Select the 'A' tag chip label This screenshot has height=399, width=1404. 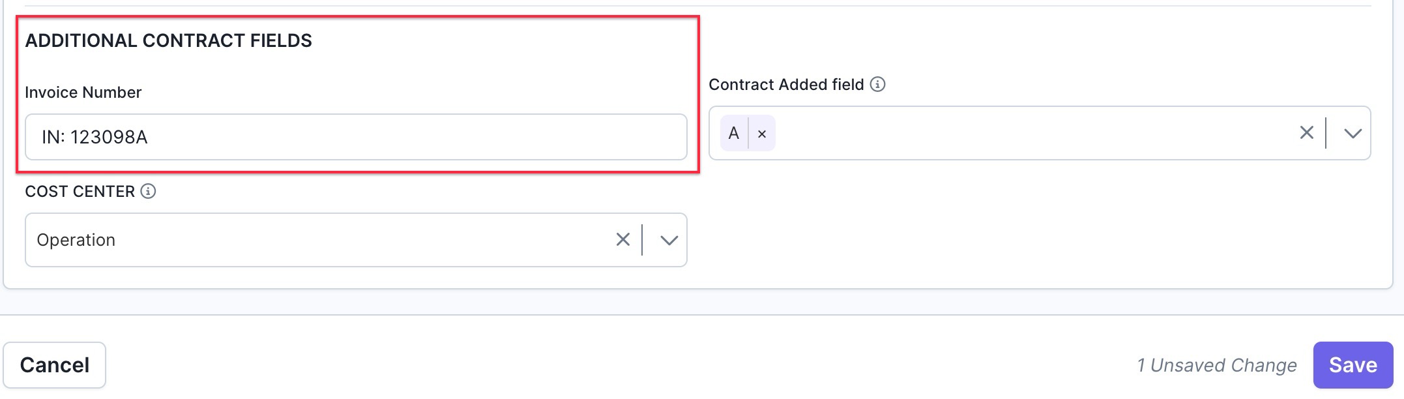pos(734,134)
